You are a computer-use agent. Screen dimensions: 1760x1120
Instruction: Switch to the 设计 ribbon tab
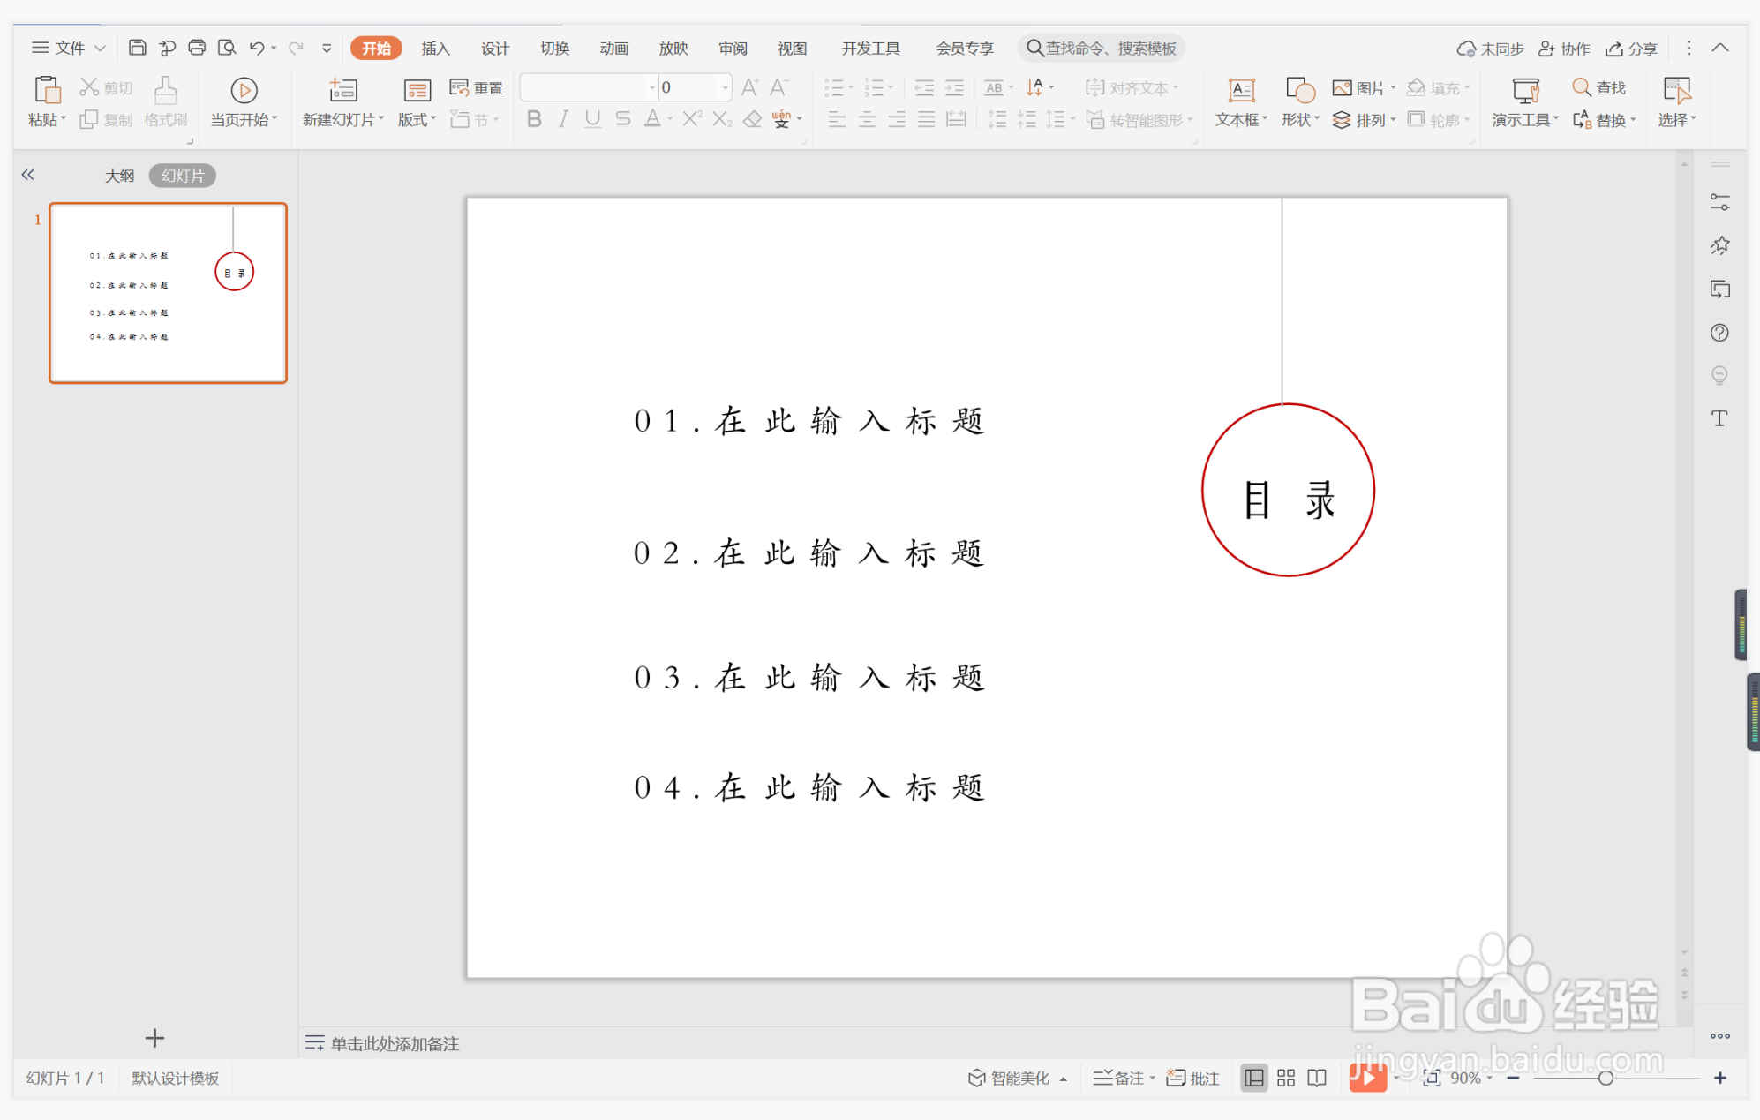494,49
